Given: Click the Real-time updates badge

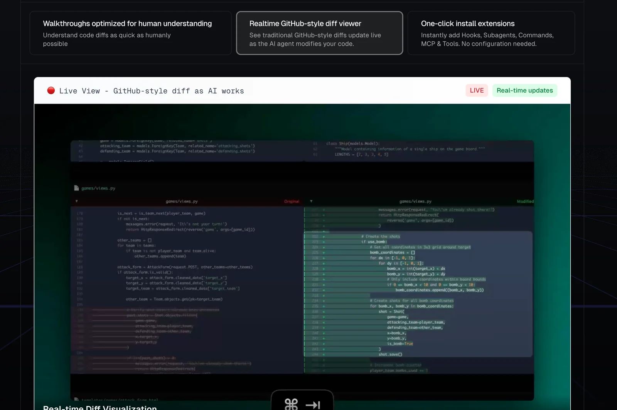Looking at the screenshot, I should pos(524,91).
